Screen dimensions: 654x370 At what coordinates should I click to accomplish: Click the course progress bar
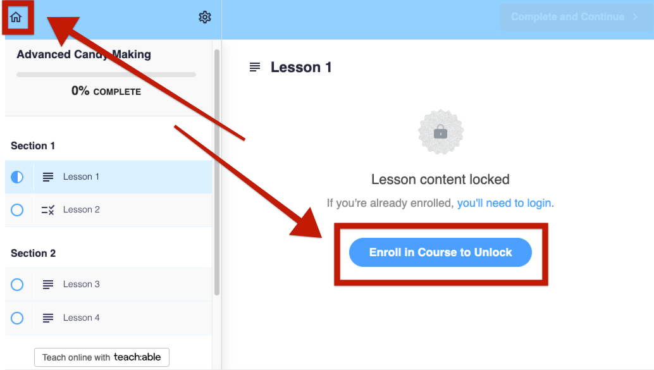point(106,75)
